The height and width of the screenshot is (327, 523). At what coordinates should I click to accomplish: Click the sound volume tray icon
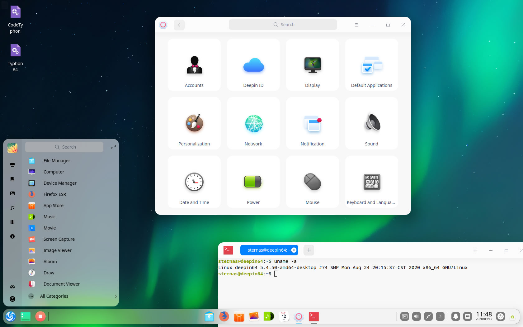coord(417,317)
